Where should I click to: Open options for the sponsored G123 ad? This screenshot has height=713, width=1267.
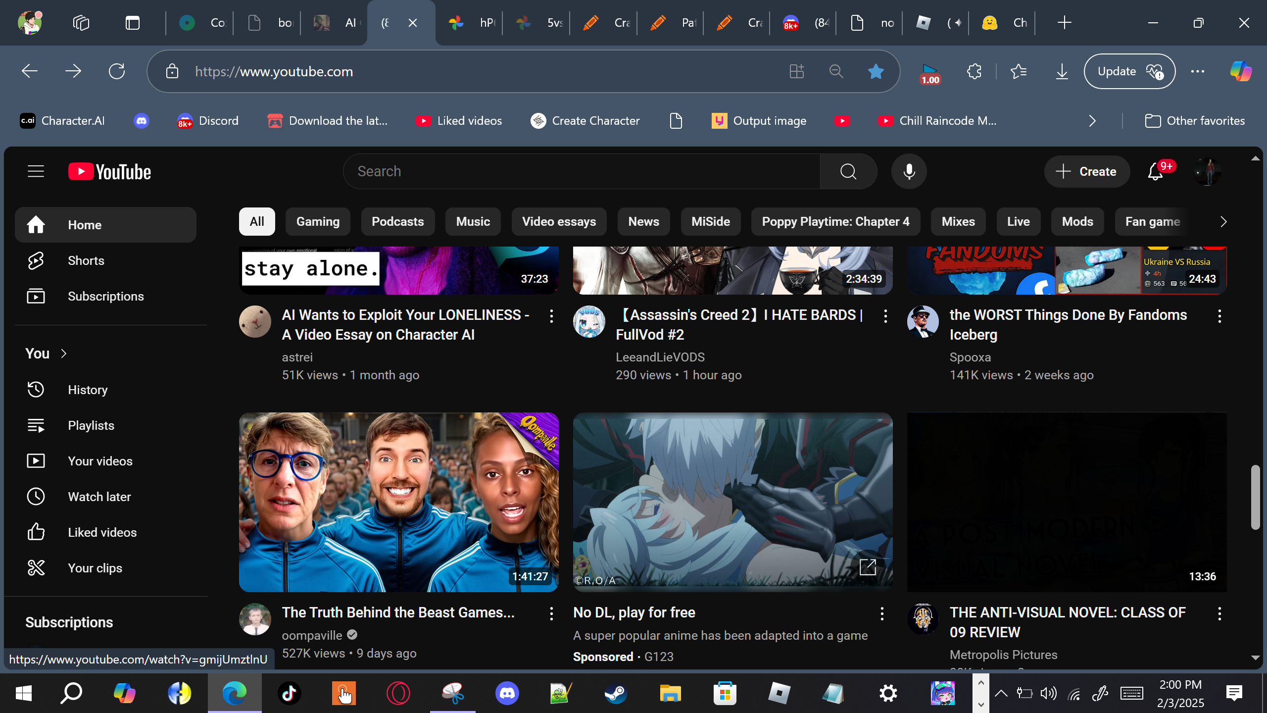pos(882,613)
